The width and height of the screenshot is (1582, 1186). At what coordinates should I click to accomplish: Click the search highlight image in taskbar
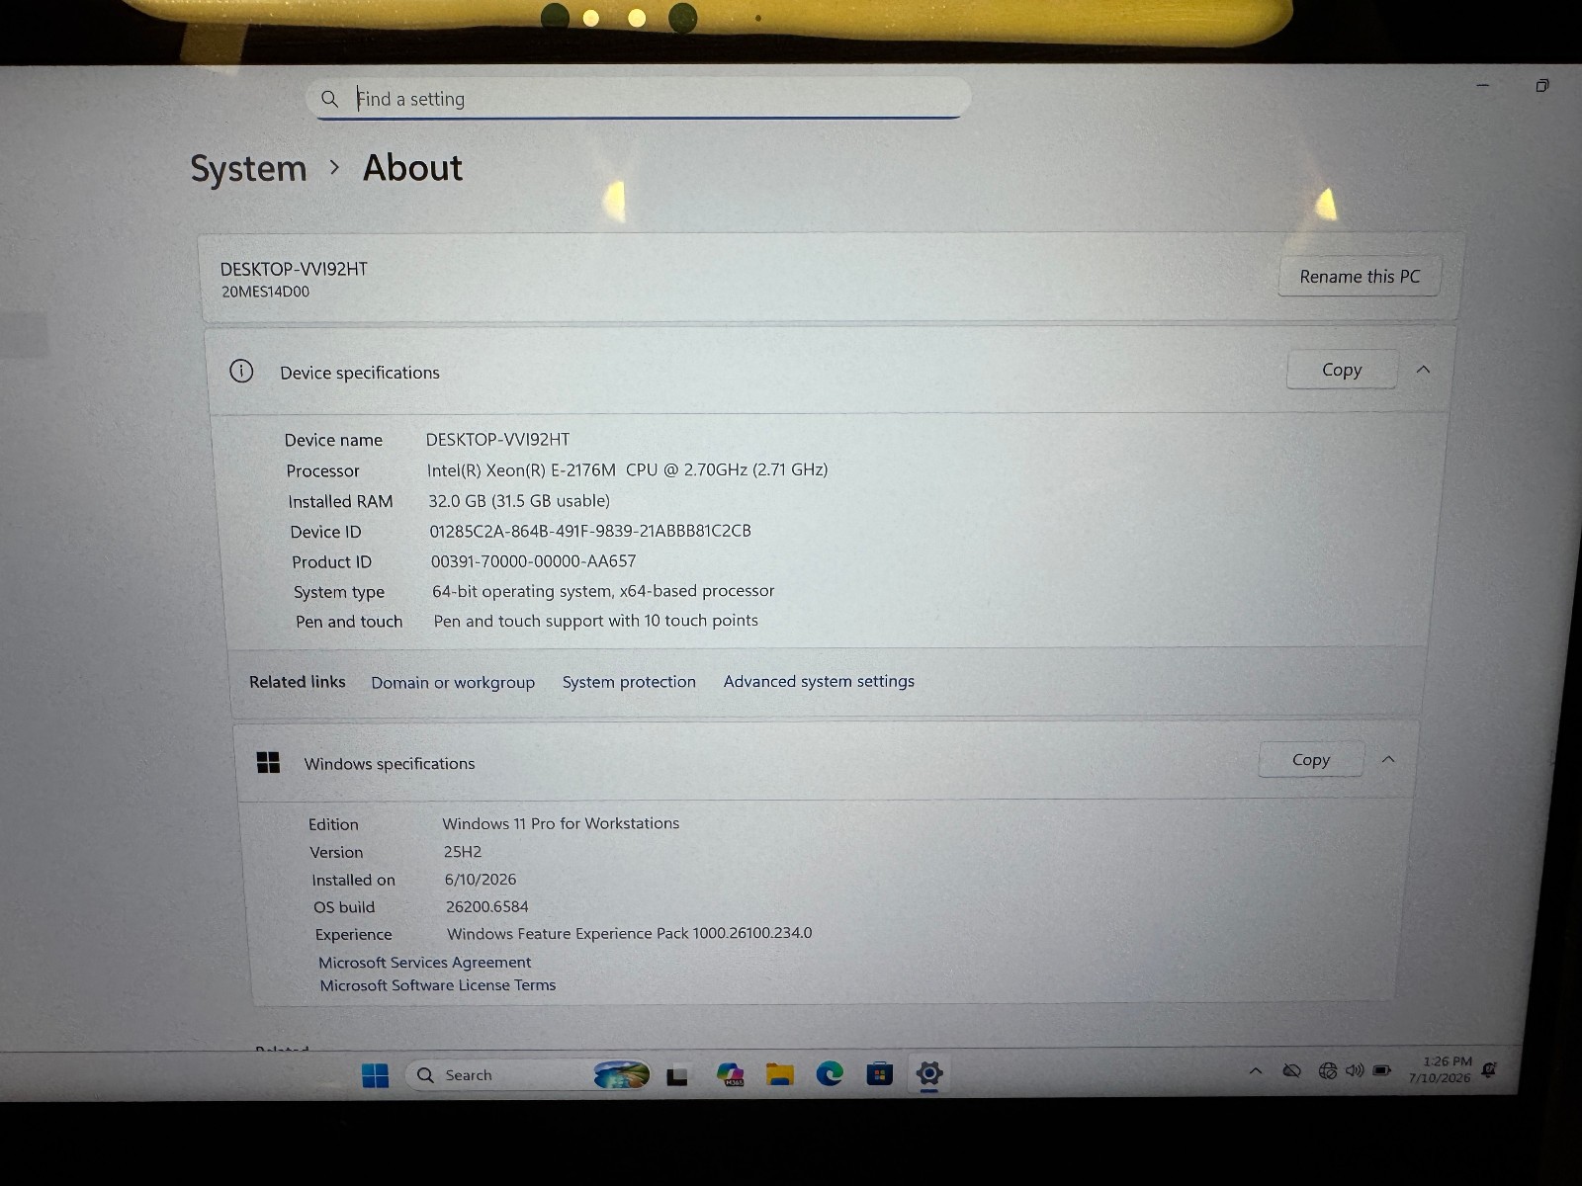[x=622, y=1074]
